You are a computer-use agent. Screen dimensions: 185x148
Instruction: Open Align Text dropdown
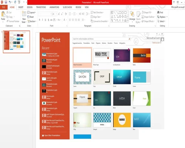pos(96,17)
